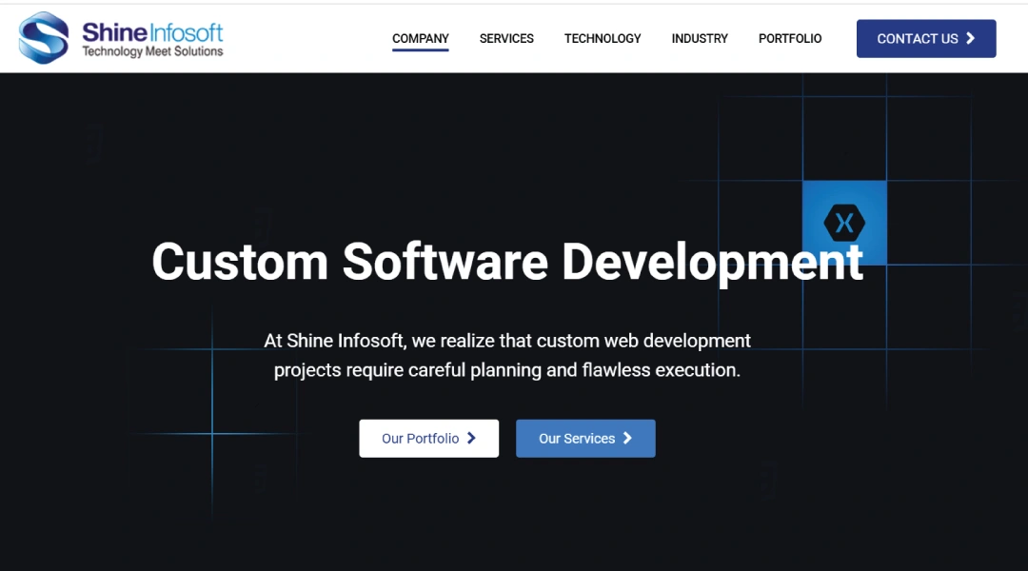Click the chevron in Our Portfolio button
The height and width of the screenshot is (571, 1028).
[472, 438]
